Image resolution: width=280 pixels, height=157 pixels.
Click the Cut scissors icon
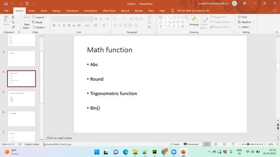(x=13, y=17)
